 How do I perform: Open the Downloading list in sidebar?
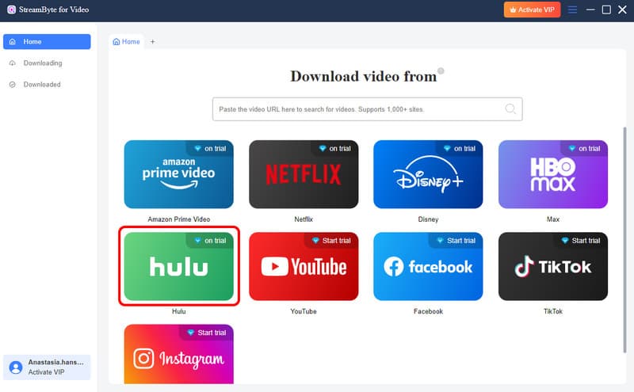[x=47, y=63]
